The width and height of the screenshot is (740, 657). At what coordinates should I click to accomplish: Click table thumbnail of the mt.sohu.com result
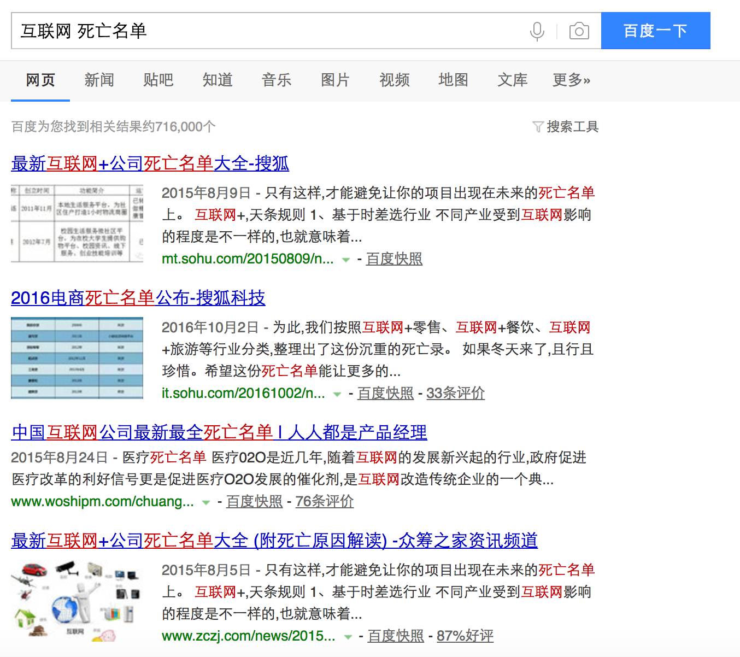pos(77,224)
